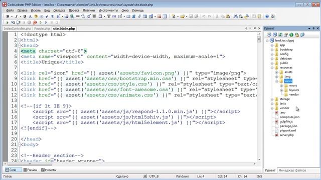Insert image tag from toolbar

pos(66,16)
